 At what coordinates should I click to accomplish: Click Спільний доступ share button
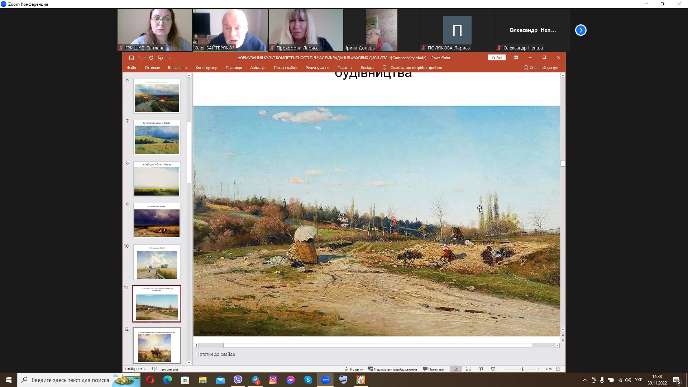pyautogui.click(x=541, y=68)
